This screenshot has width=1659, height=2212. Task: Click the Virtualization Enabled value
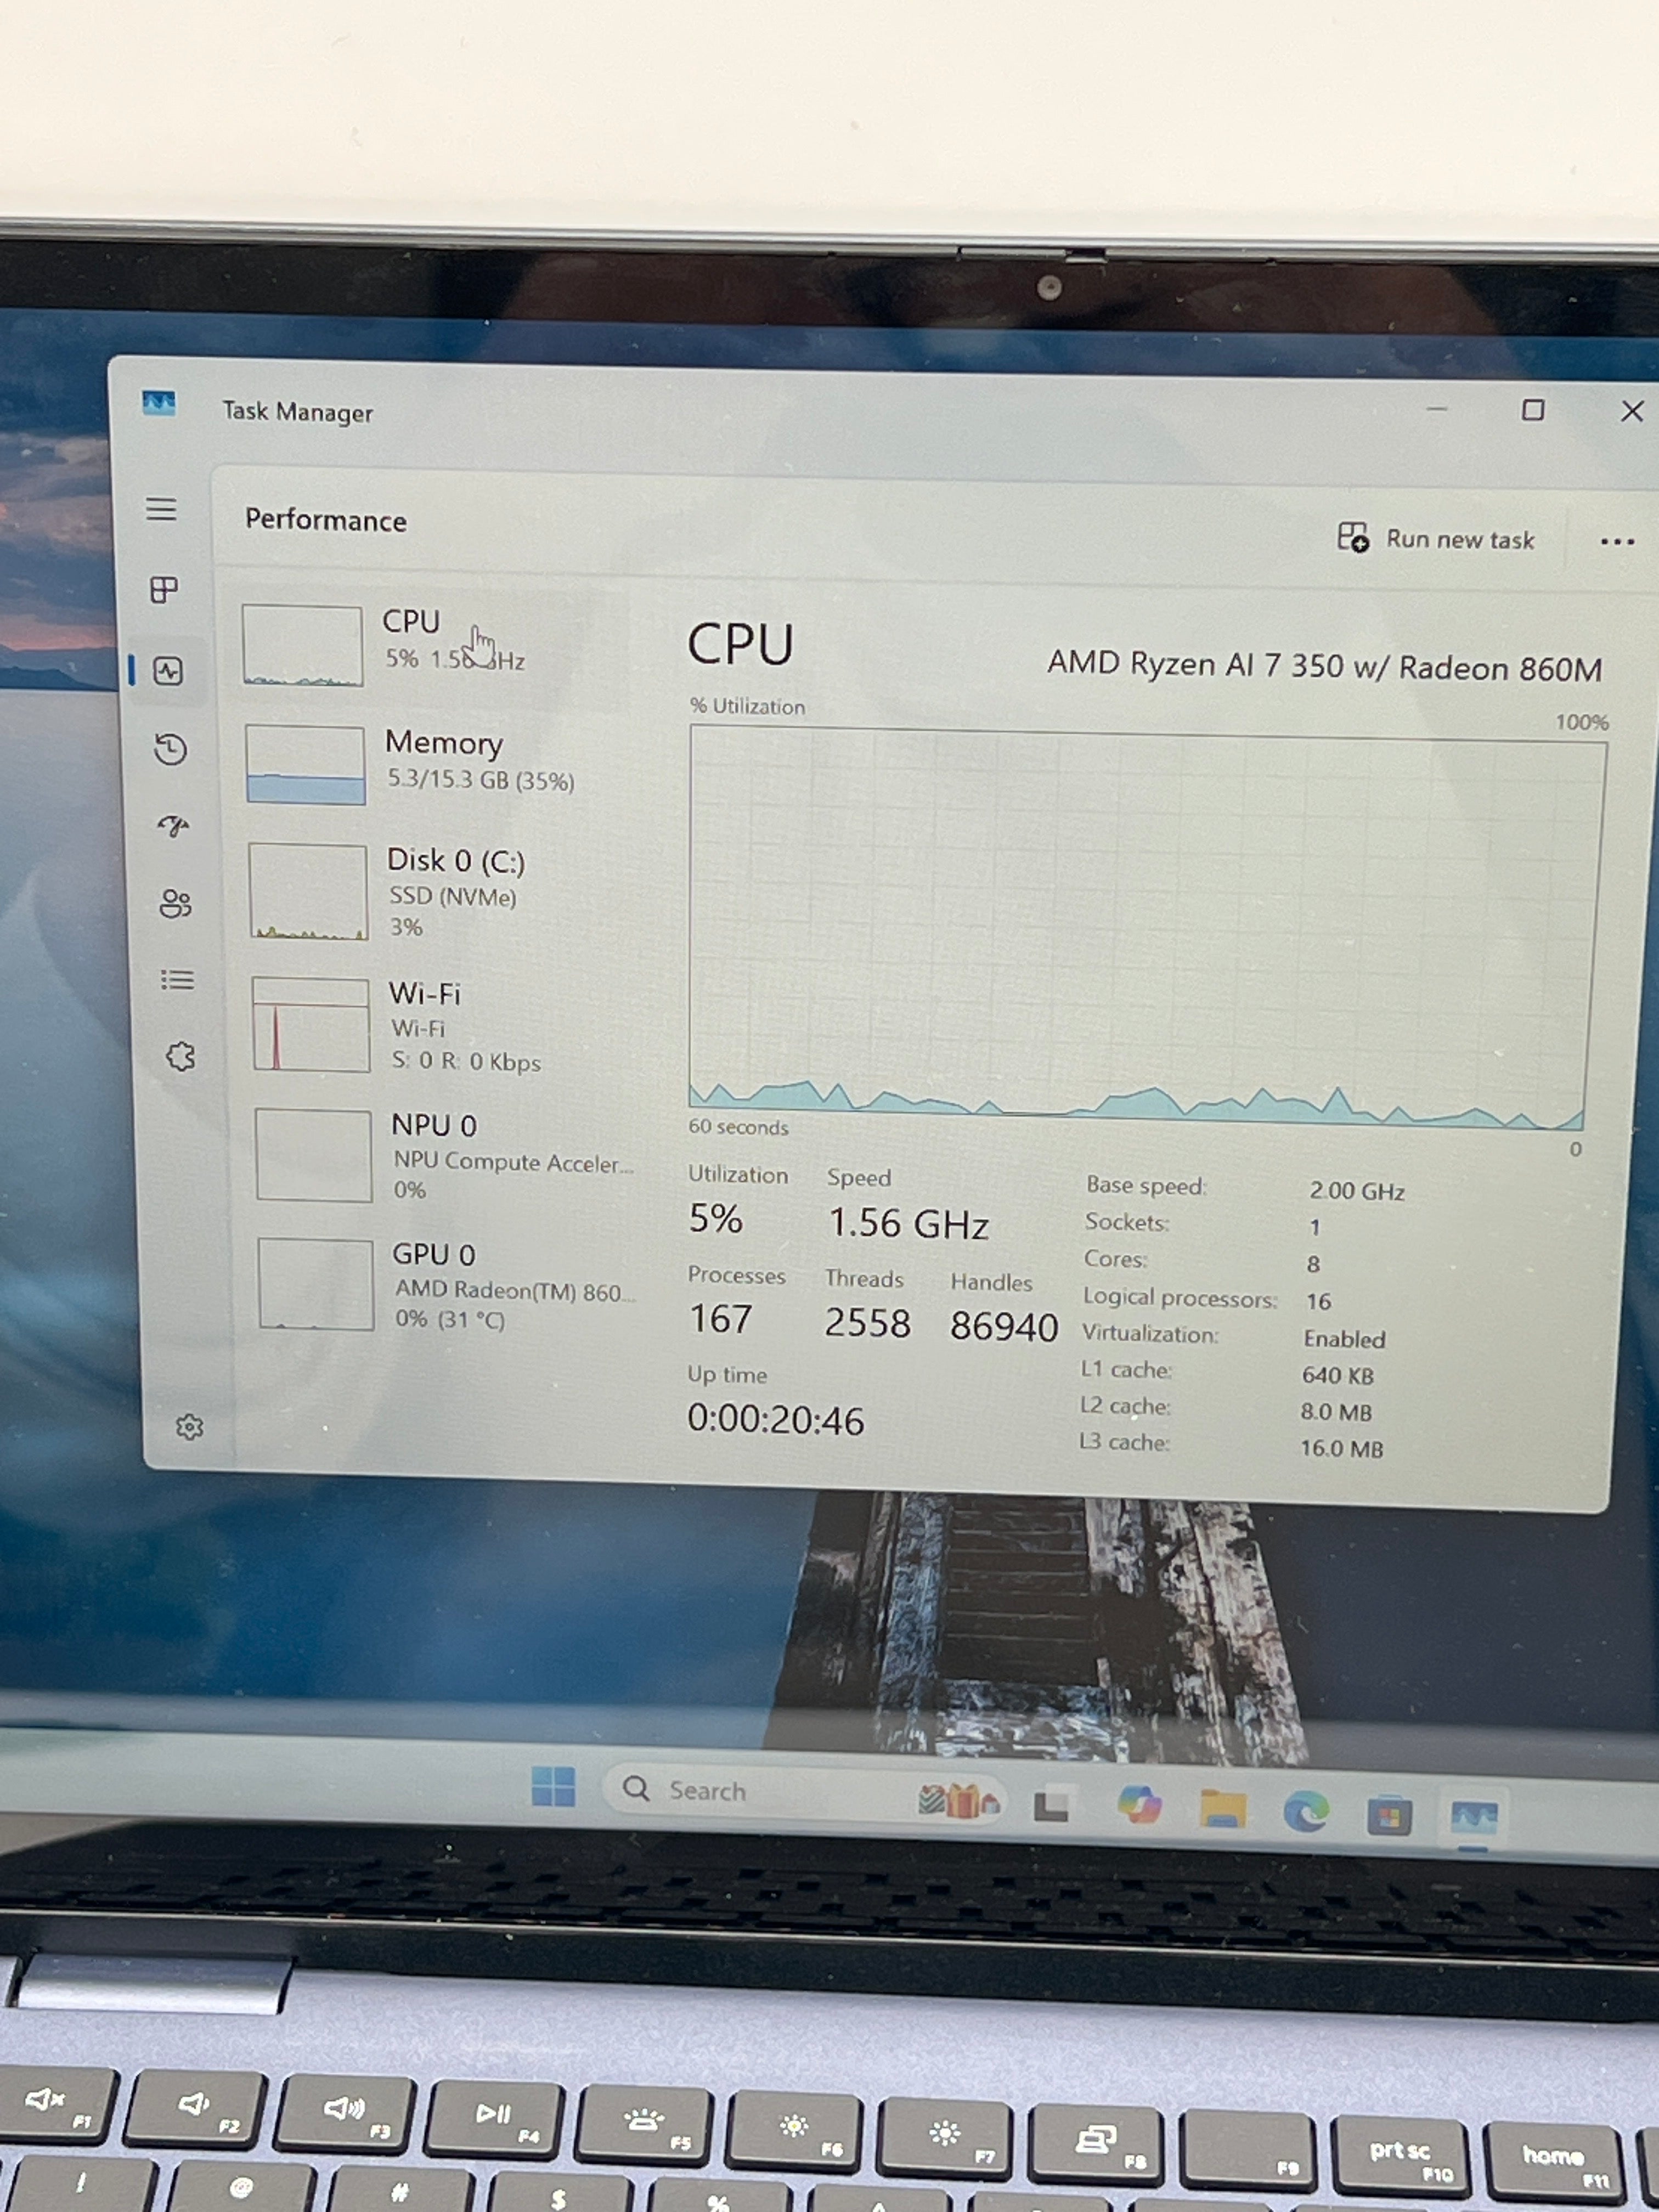(1344, 1338)
